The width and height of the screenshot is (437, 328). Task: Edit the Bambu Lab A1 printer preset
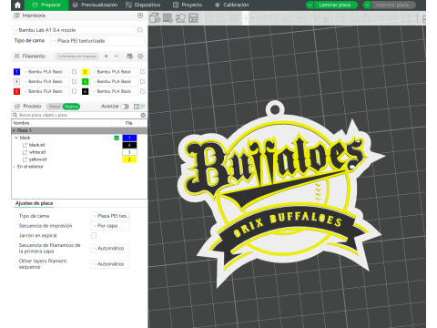tap(140, 30)
